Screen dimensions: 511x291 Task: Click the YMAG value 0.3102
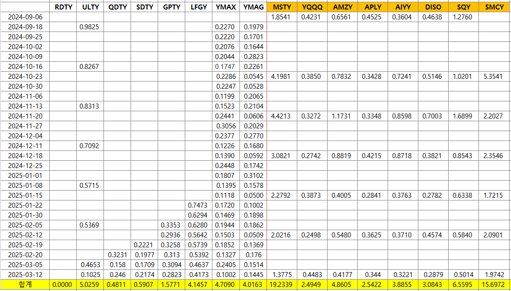coord(253,175)
